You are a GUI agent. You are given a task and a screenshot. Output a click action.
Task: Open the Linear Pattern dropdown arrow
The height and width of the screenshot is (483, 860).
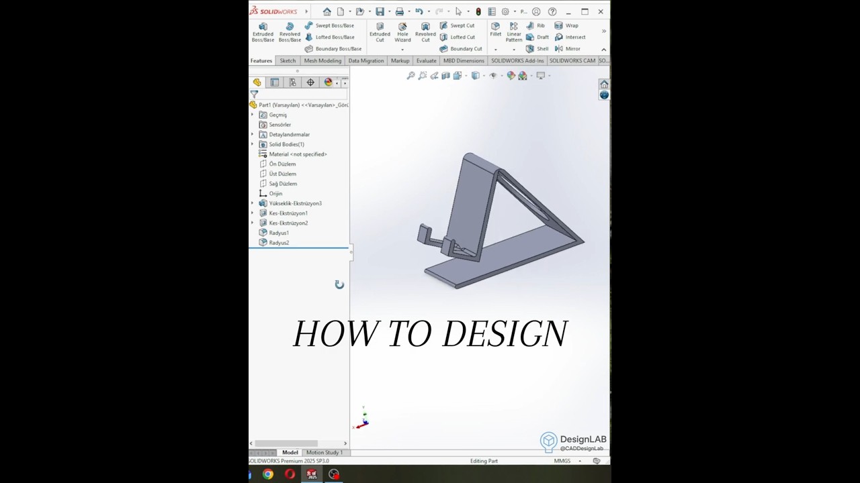tap(514, 49)
